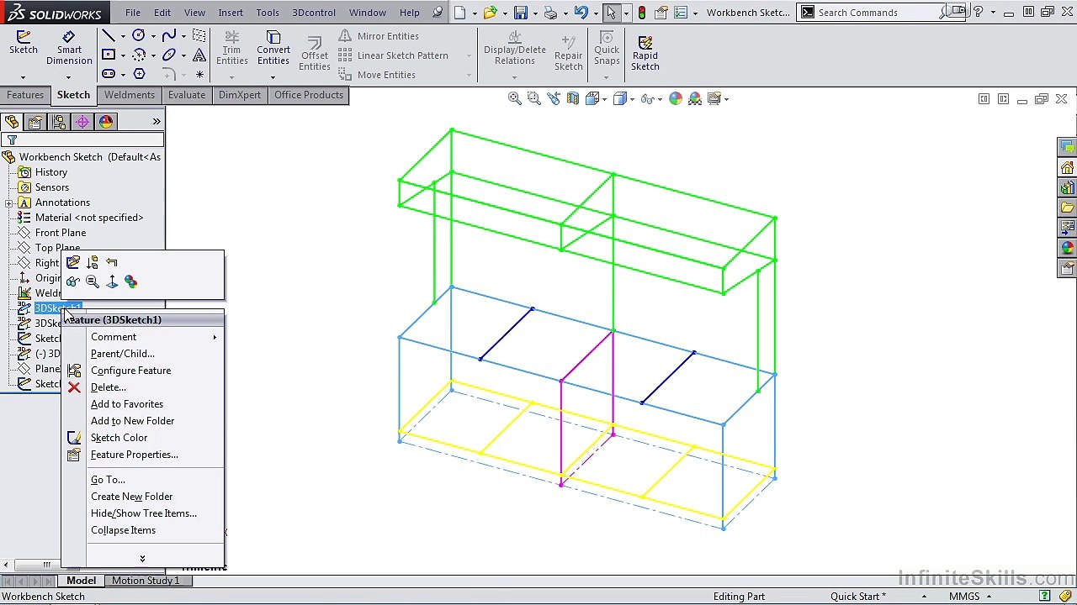
Task: Click Edit Appearance color ball in view toolbar
Action: (676, 98)
